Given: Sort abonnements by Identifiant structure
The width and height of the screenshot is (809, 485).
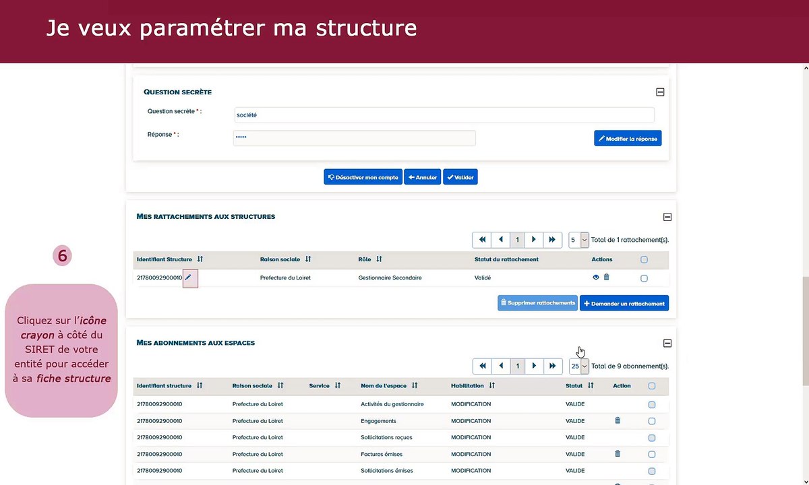Looking at the screenshot, I should point(200,386).
